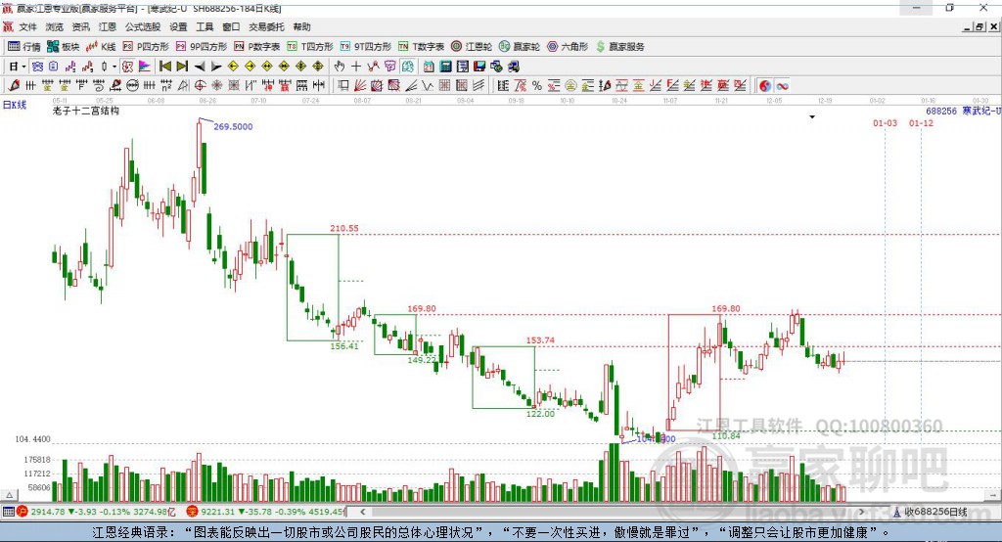
Task: Switch to K线 chart view
Action: tap(101, 47)
